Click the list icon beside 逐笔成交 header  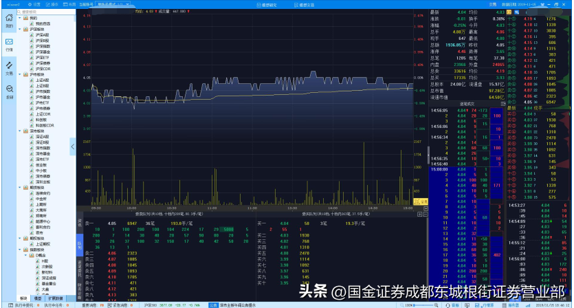[x=503, y=104]
